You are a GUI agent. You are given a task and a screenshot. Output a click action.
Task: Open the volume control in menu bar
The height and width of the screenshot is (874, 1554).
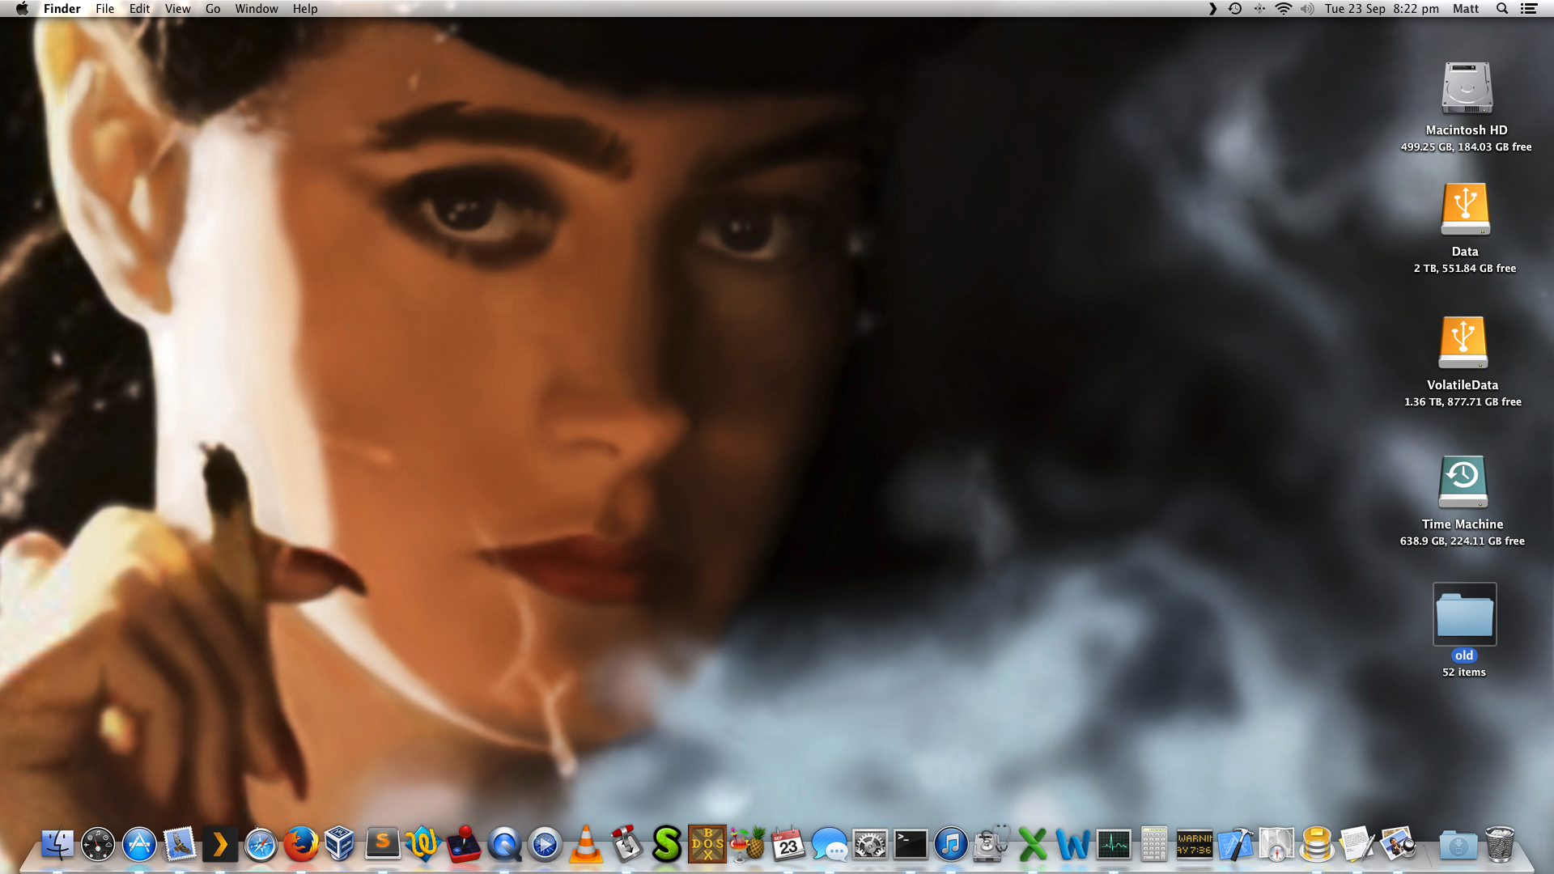[1307, 9]
